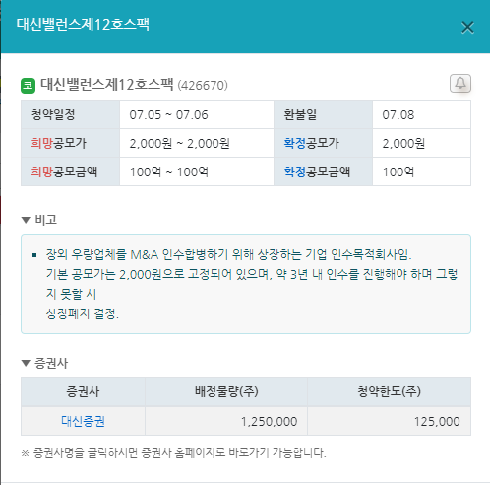Close the 대신밸런스제12호스팩 popup with the X
The width and height of the screenshot is (490, 485).
pos(467,28)
